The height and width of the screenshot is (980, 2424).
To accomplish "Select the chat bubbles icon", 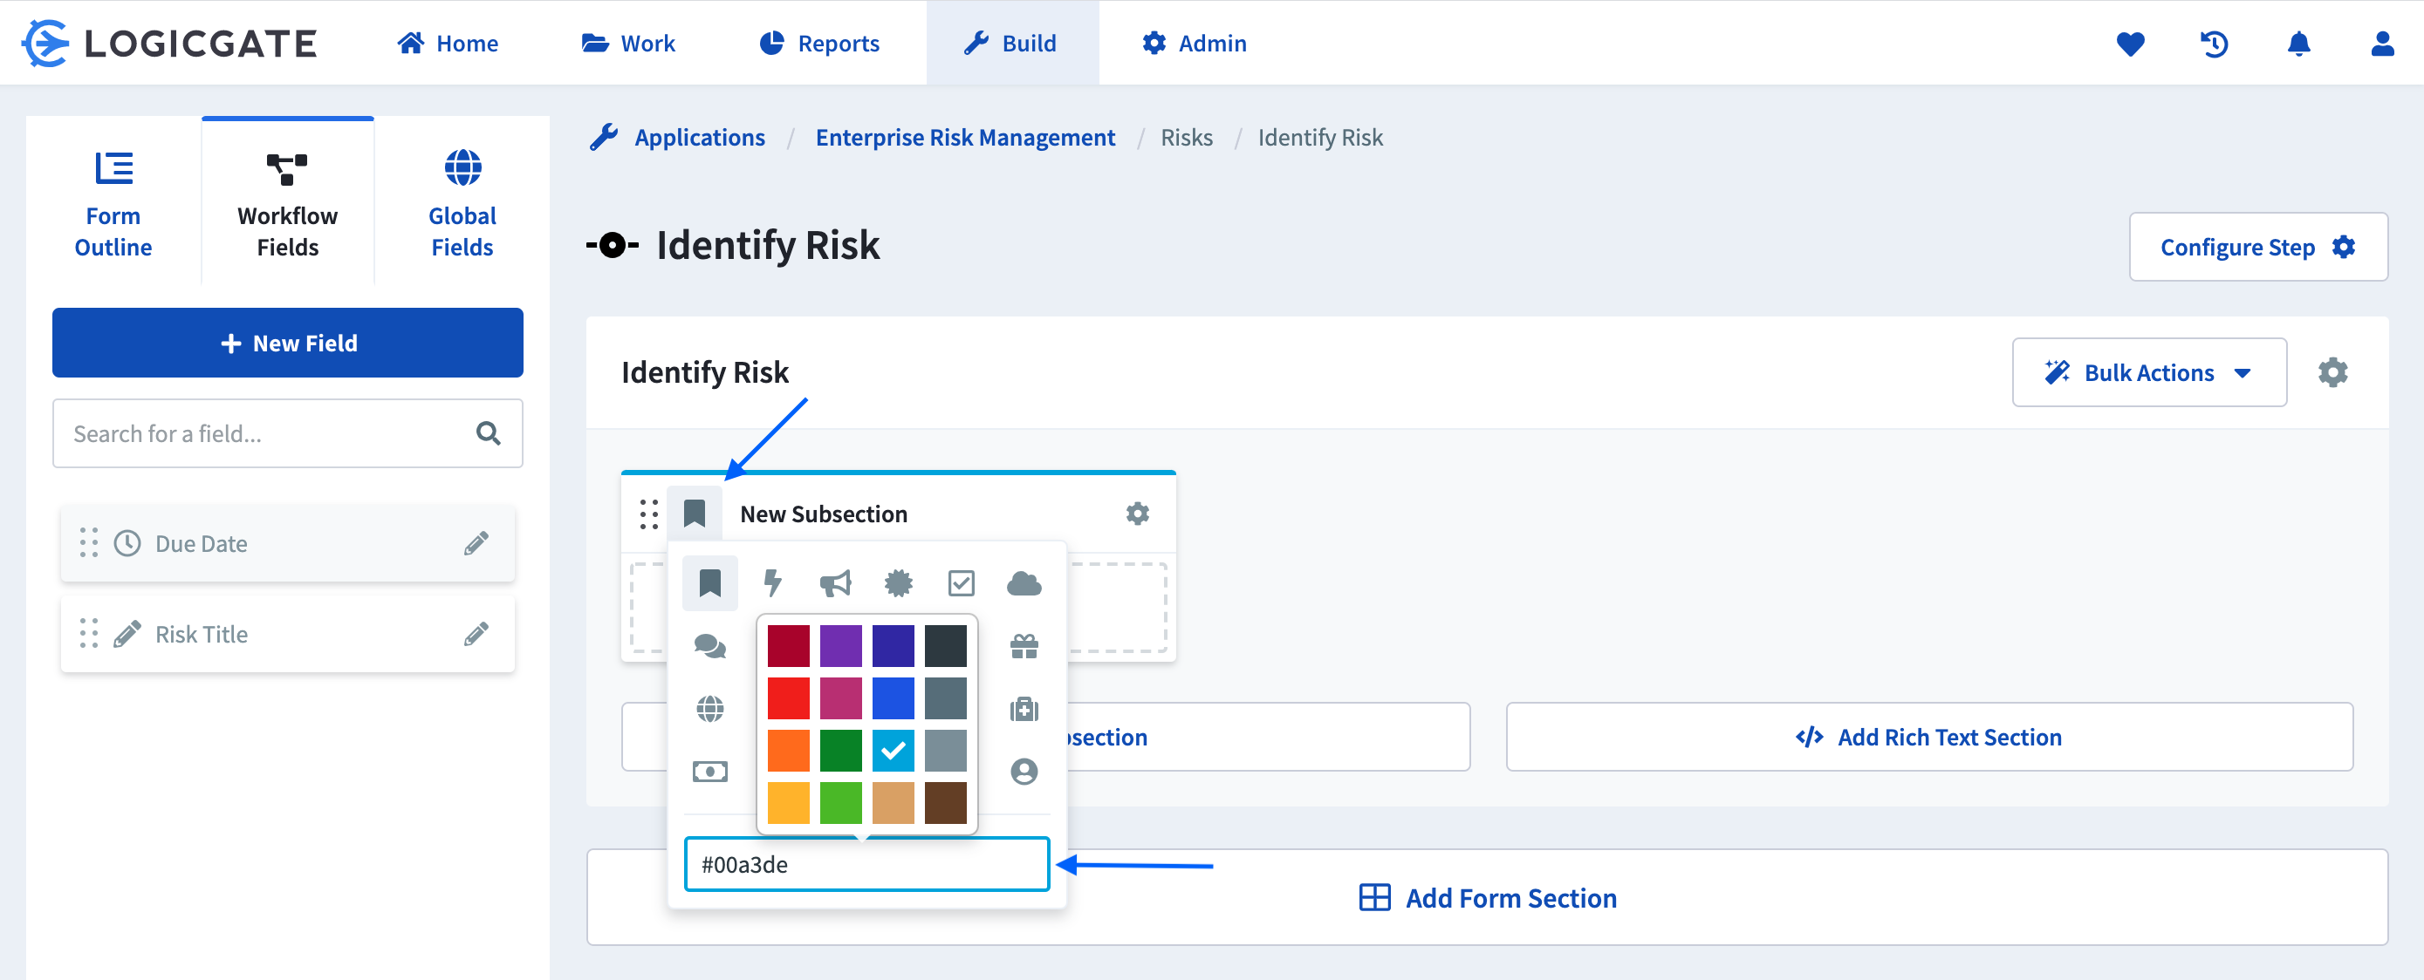I will (709, 646).
